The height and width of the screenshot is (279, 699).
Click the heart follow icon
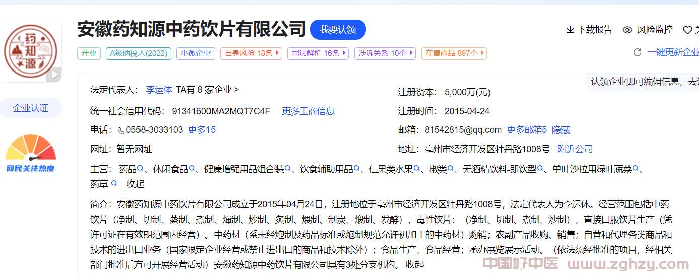(687, 30)
